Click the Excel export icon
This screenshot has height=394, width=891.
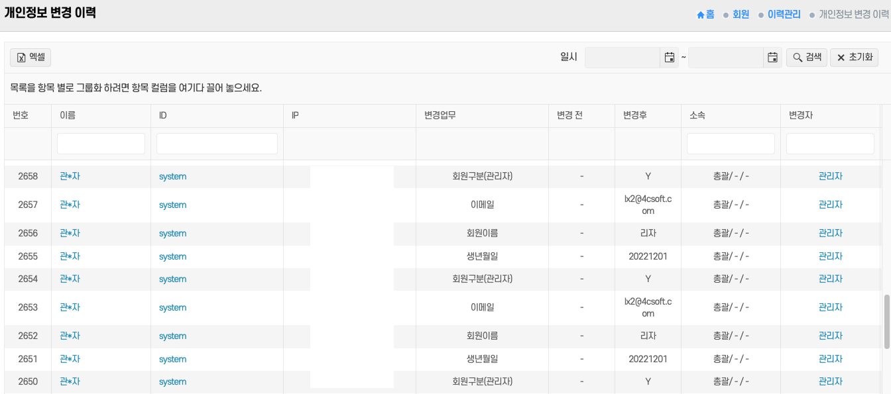tap(21, 57)
